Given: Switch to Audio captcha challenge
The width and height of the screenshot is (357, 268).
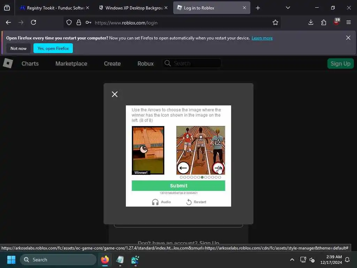Looking at the screenshot, I should pos(161,202).
